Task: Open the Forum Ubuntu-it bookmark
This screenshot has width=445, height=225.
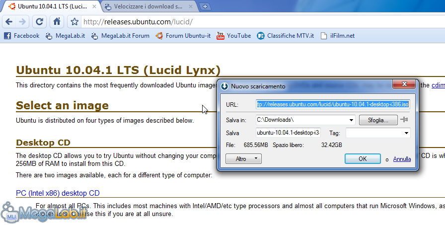Action: tap(183, 36)
